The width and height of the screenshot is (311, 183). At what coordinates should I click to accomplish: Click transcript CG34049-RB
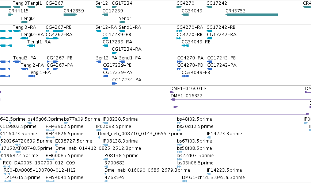point(196,42)
